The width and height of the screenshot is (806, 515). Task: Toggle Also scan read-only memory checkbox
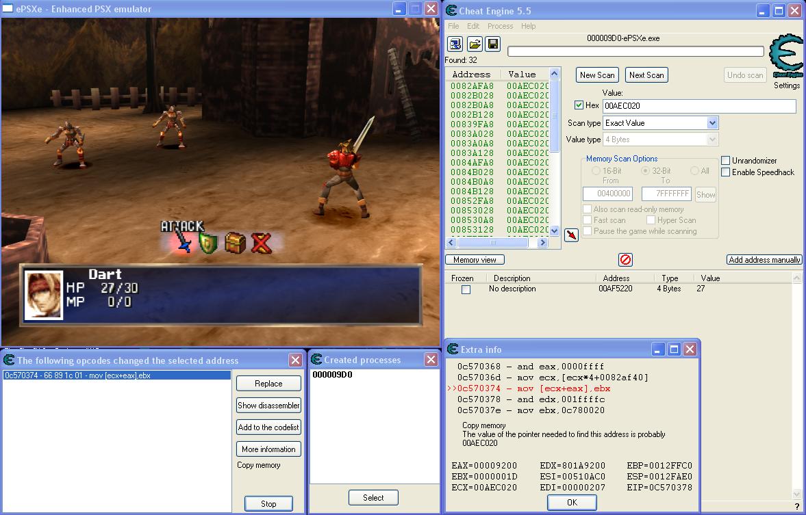pyautogui.click(x=587, y=209)
